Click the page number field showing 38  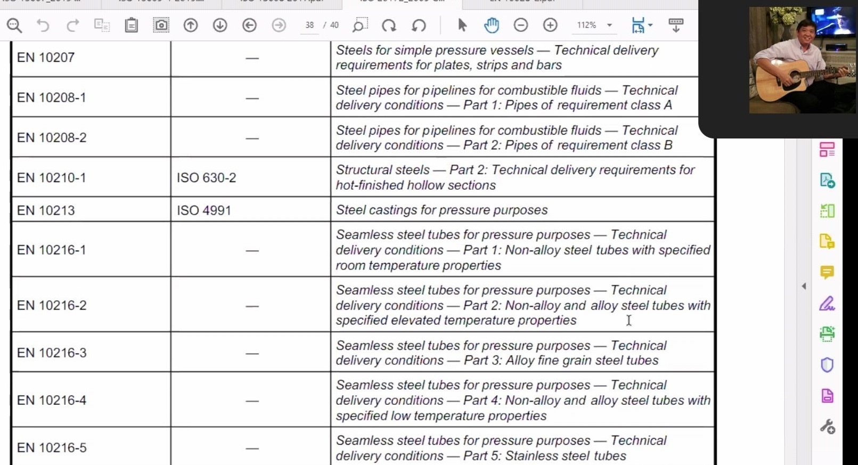pyautogui.click(x=309, y=25)
